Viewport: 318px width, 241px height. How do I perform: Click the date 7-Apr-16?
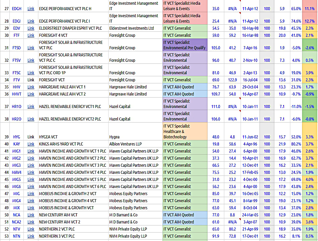coord(250,48)
